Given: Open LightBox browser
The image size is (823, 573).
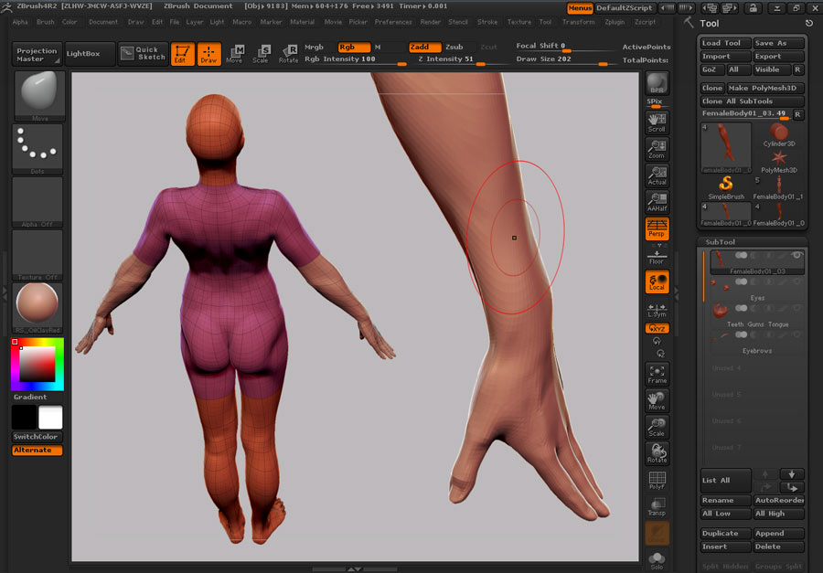Looking at the screenshot, I should [91, 54].
